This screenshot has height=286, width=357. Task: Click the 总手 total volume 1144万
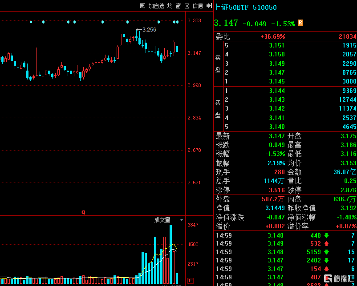coord(274,181)
